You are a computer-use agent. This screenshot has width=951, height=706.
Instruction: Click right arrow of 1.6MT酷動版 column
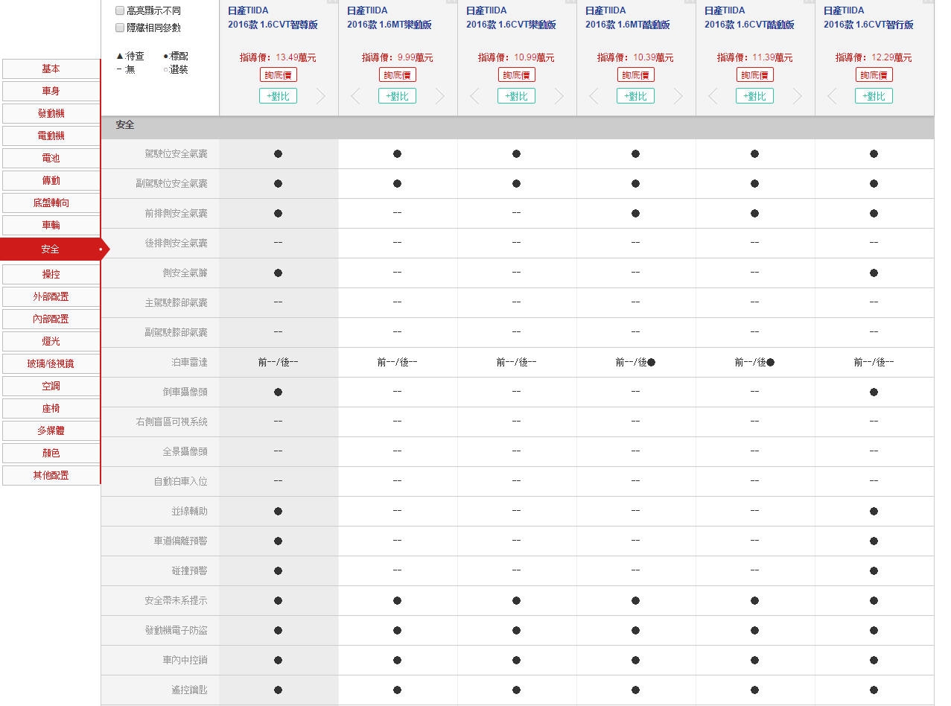(x=678, y=96)
